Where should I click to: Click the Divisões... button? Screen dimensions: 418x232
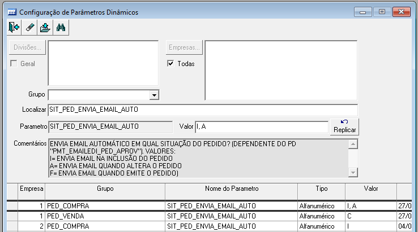[27, 47]
